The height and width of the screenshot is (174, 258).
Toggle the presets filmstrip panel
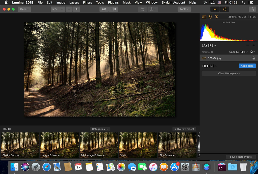pyautogui.click(x=215, y=9)
